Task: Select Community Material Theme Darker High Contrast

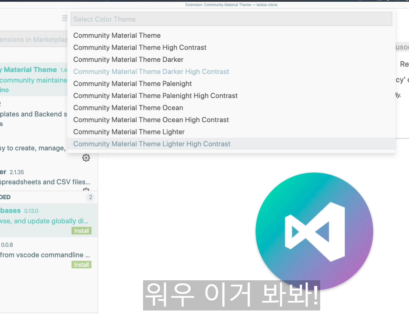Action: click(x=231, y=71)
